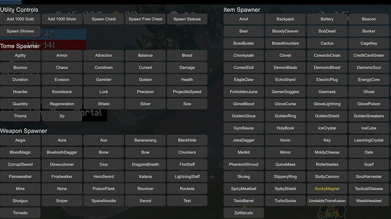The image size is (391, 219).
Task: Click Spawn Shrines
Action: (x=20, y=31)
